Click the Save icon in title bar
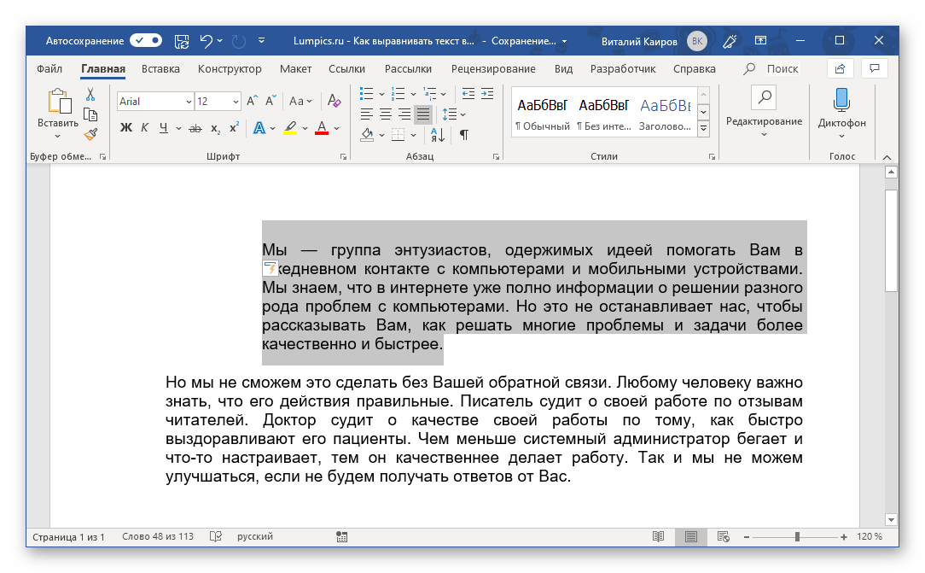The height and width of the screenshot is (573, 925). tap(181, 40)
